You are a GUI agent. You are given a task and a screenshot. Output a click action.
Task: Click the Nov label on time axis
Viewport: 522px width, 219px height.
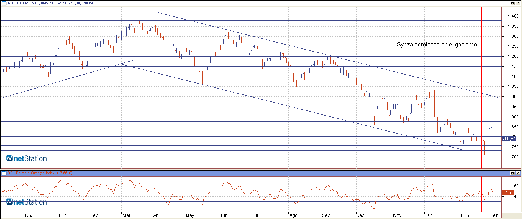pos(397,215)
